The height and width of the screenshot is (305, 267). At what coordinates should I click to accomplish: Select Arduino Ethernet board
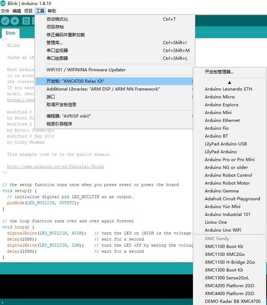(x=230, y=120)
